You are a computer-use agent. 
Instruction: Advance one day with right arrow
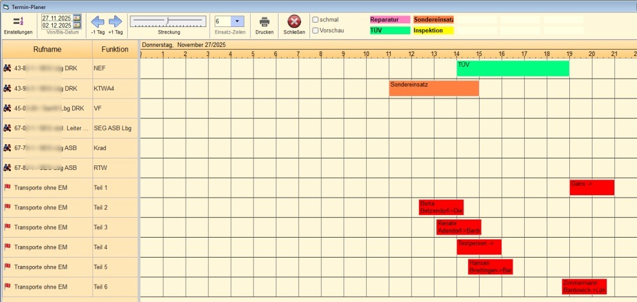point(115,21)
